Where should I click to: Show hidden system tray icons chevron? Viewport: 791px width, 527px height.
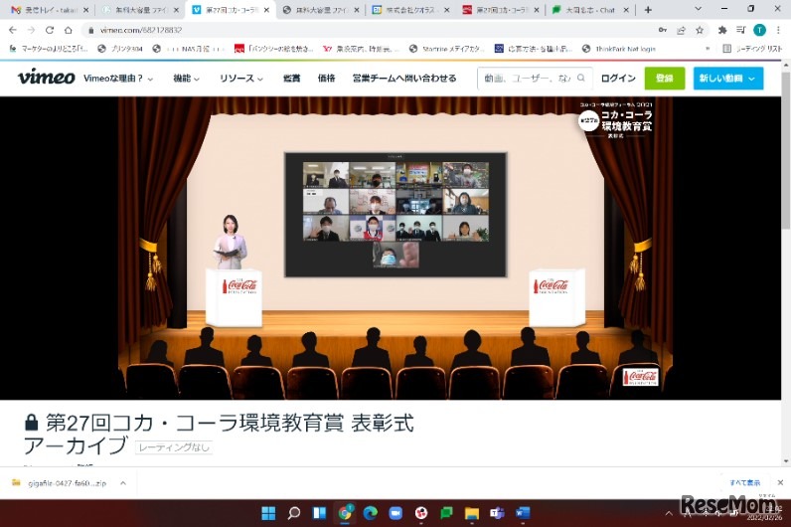coord(669,514)
